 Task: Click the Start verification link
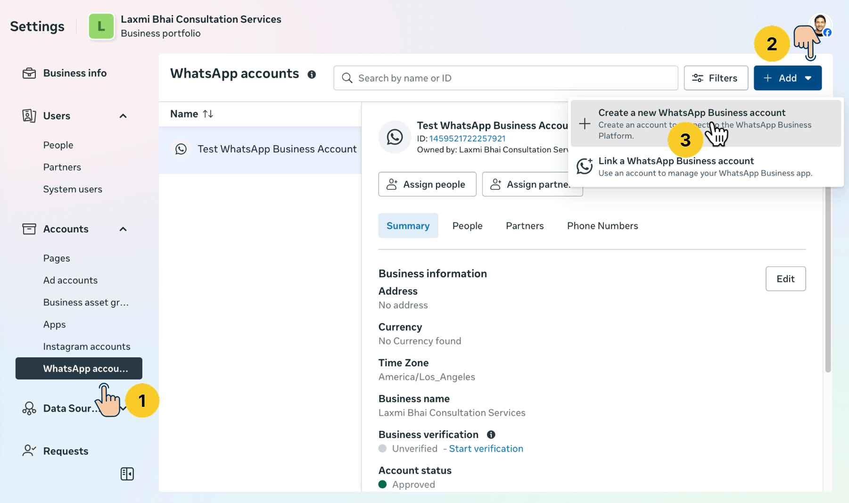tap(486, 449)
